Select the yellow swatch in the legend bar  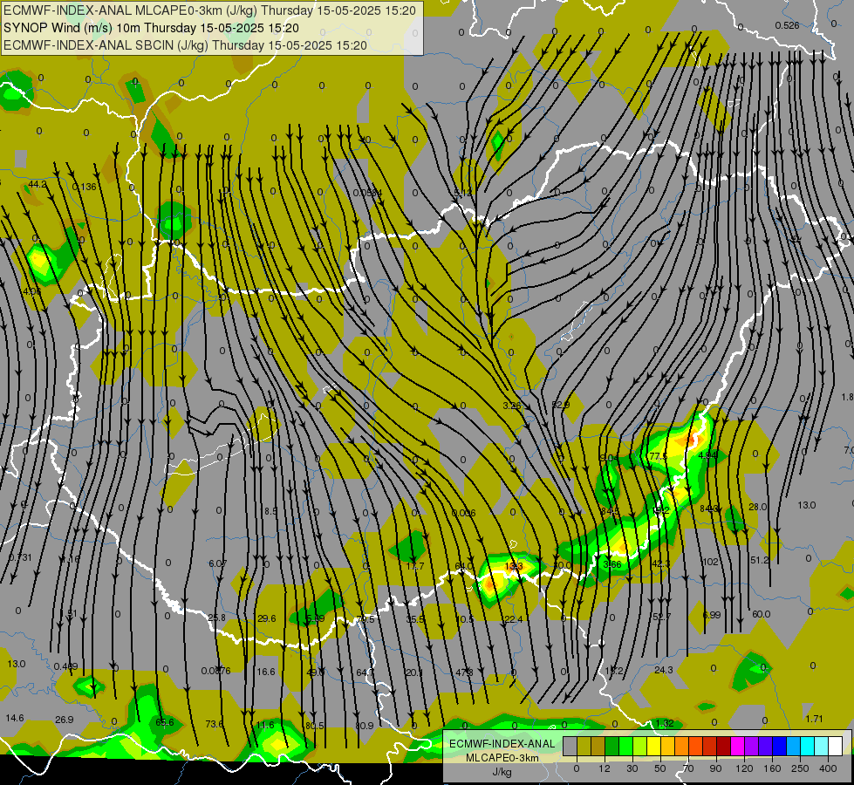[653, 747]
